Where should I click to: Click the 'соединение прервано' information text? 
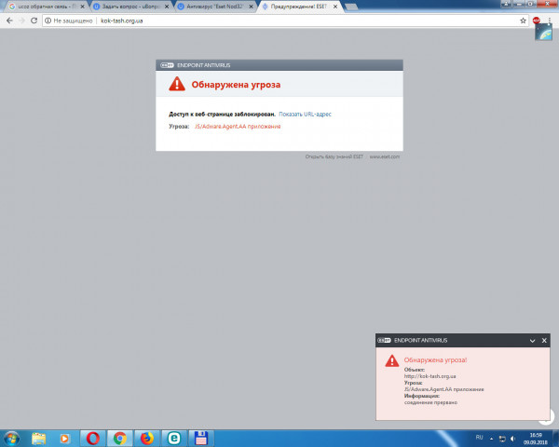[430, 402]
